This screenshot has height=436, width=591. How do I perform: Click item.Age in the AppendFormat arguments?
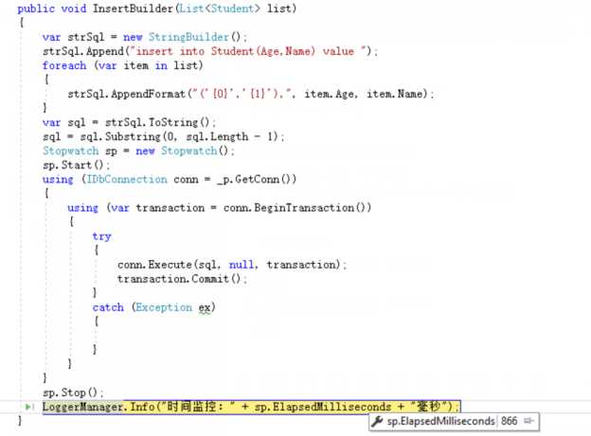329,94
